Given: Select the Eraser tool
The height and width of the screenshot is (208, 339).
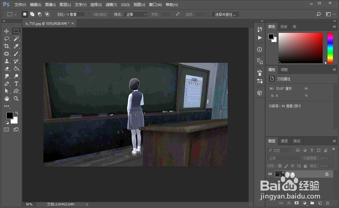Looking at the screenshot, I should [6, 69].
